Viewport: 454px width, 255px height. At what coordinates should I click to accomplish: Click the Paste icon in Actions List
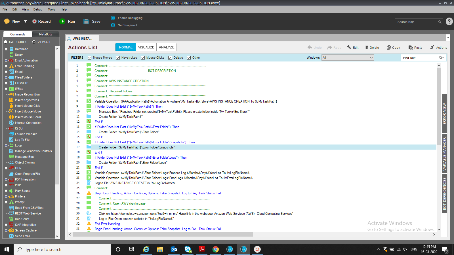click(x=411, y=48)
